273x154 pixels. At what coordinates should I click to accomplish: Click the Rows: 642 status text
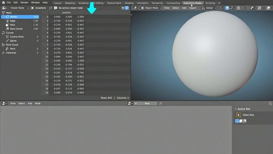tap(106, 98)
